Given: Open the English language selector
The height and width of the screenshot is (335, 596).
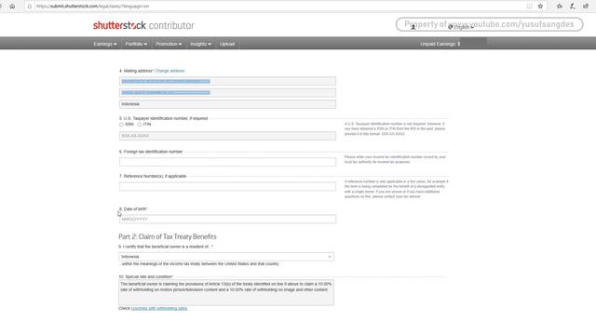Looking at the screenshot, I should coord(463,27).
